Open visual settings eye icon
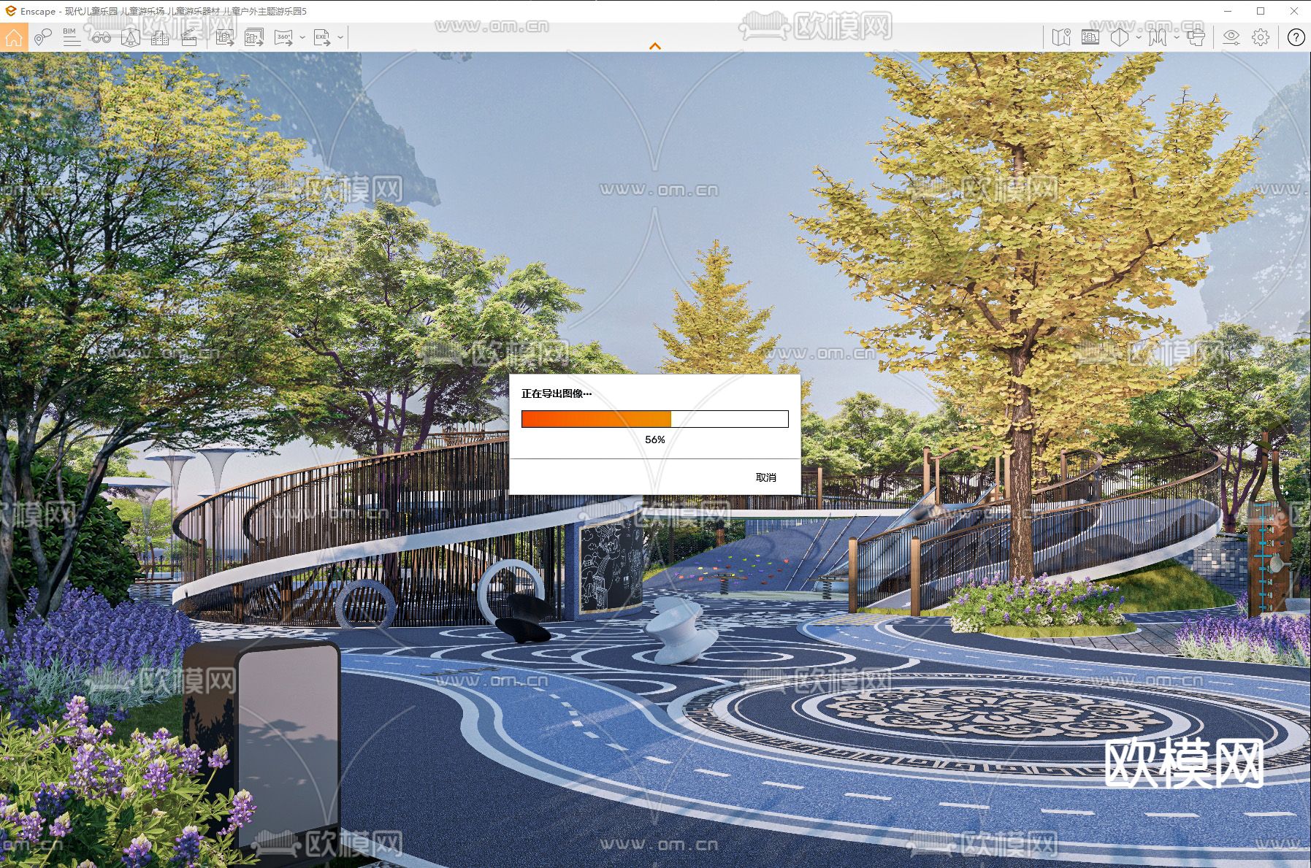 point(1231,37)
